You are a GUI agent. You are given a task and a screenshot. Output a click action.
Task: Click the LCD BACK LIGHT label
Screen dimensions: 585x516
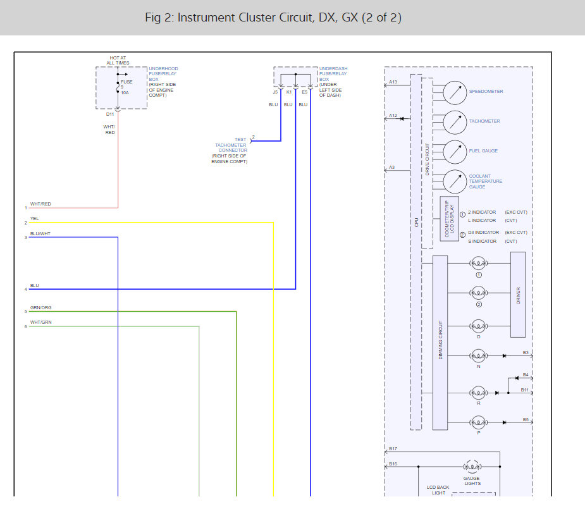point(438,490)
